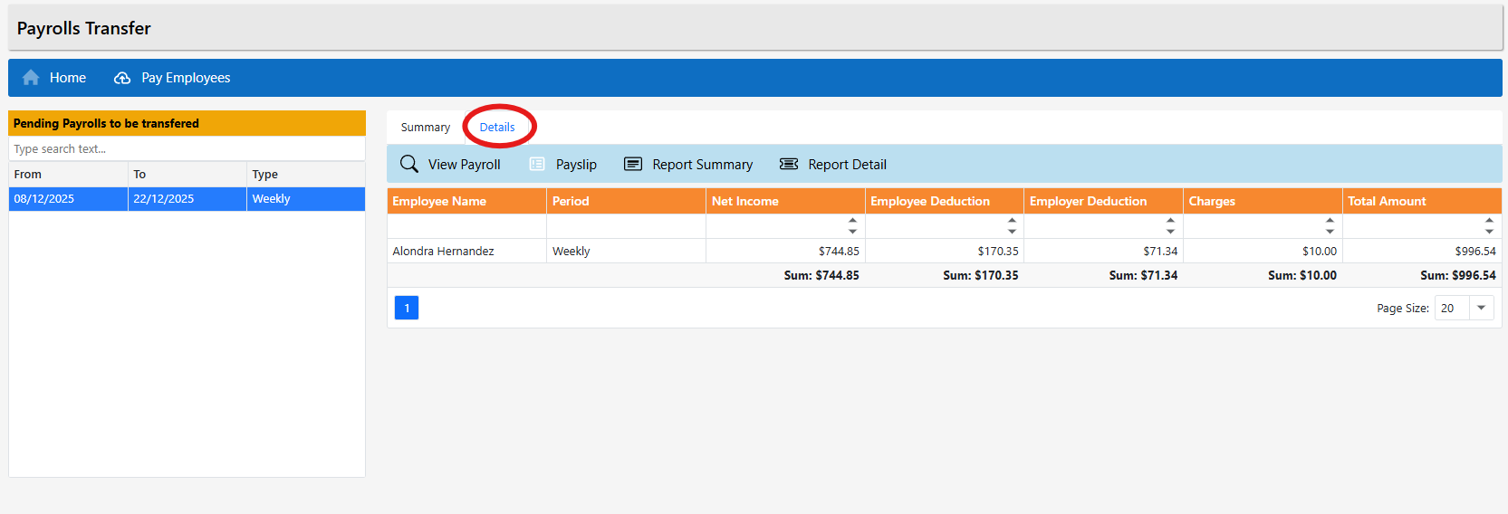Viewport: 1508px width, 514px height.
Task: Sort by Charges column header
Action: pyautogui.click(x=1263, y=201)
